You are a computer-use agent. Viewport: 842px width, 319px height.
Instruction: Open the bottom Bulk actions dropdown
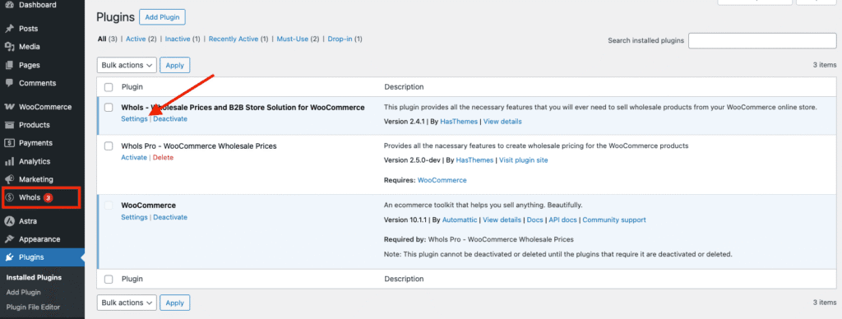point(127,303)
